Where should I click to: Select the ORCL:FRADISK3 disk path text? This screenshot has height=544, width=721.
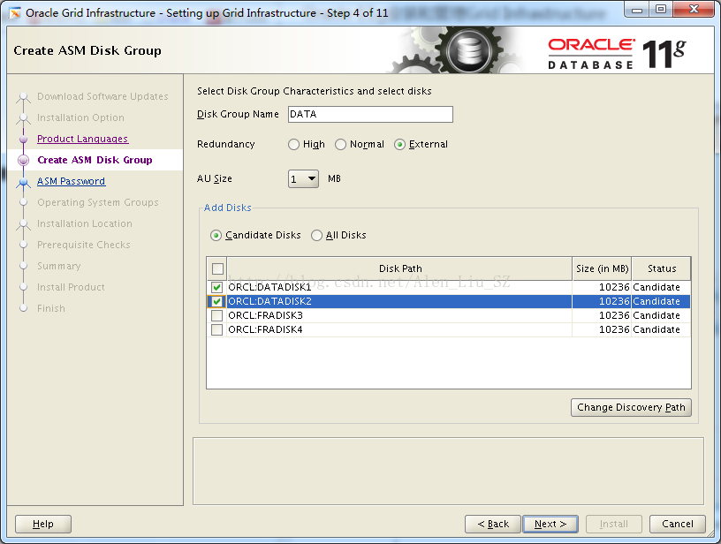coord(265,315)
